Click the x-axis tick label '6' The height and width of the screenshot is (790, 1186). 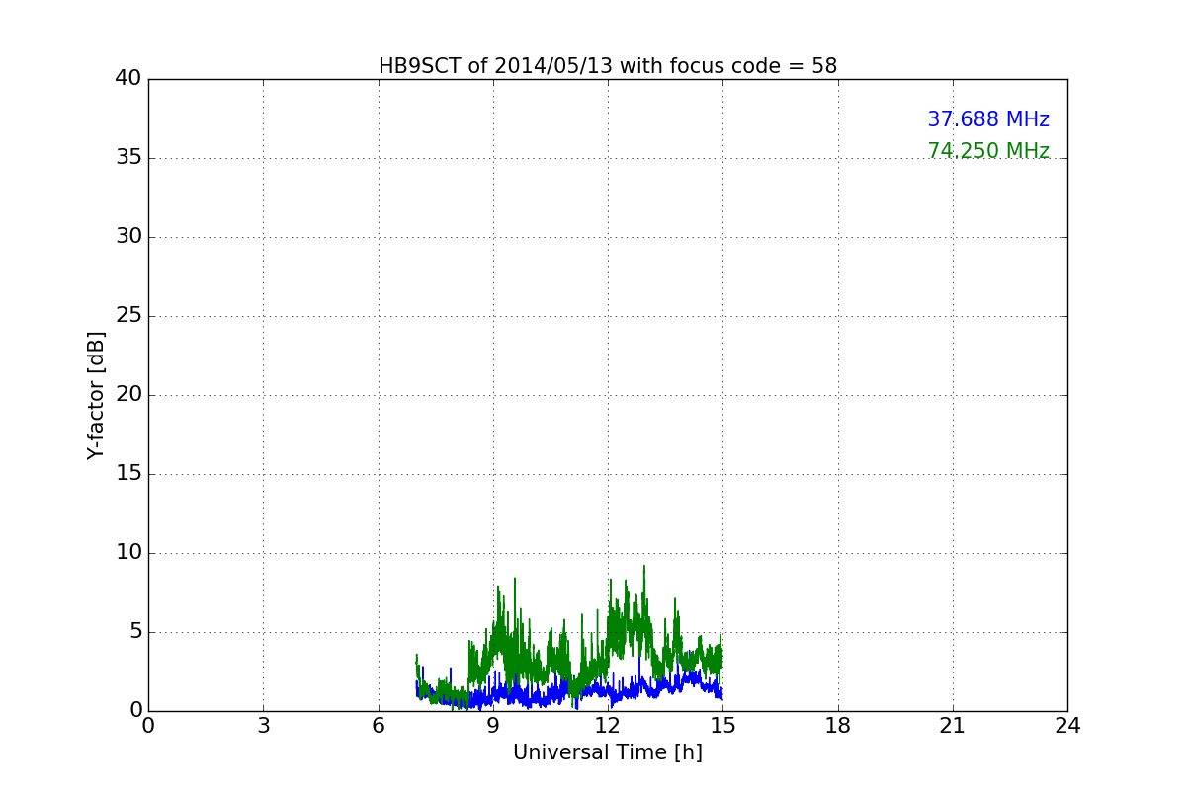tap(379, 726)
